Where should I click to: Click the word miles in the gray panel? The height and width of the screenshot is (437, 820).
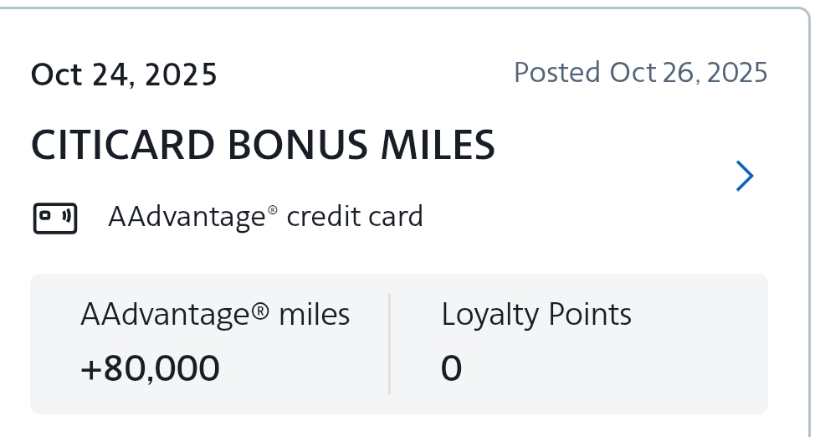[315, 315]
